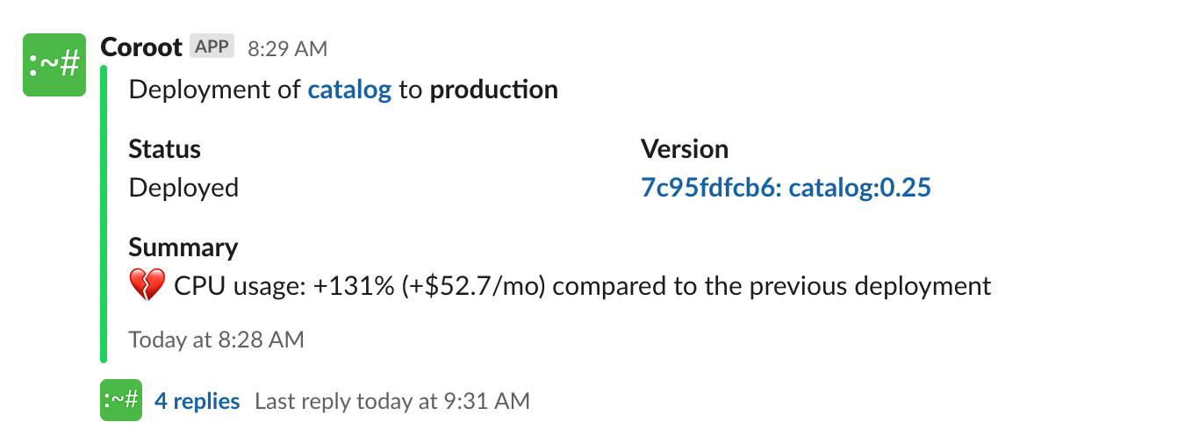Click the 8:29 AM message timestamp
This screenshot has width=1199, height=444.
pos(287,48)
